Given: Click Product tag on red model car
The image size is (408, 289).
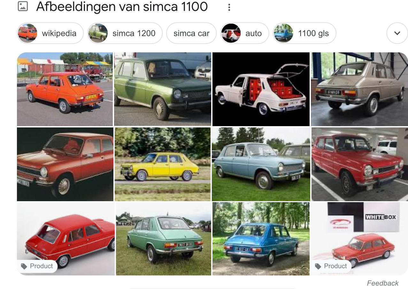Looking at the screenshot, I should click(x=37, y=266).
